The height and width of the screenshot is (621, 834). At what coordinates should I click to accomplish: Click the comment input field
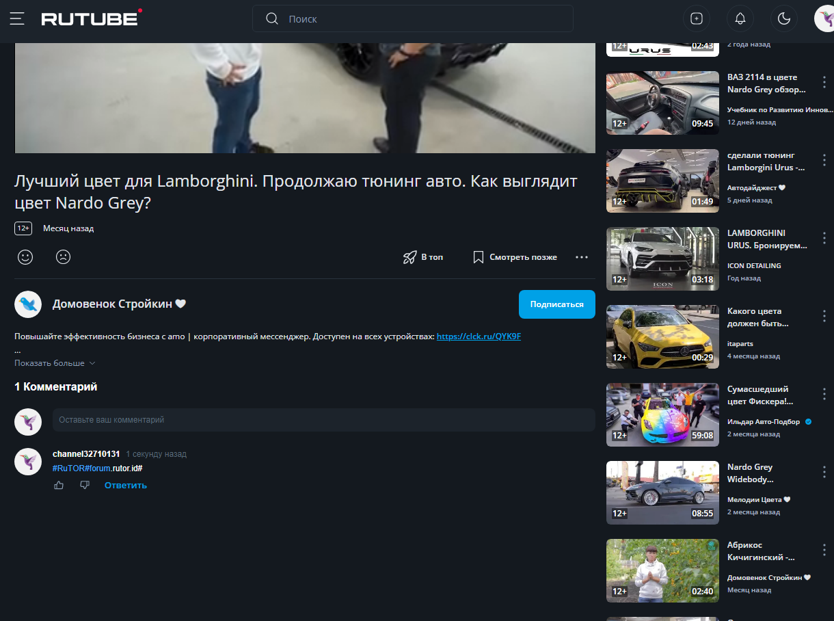(x=324, y=420)
